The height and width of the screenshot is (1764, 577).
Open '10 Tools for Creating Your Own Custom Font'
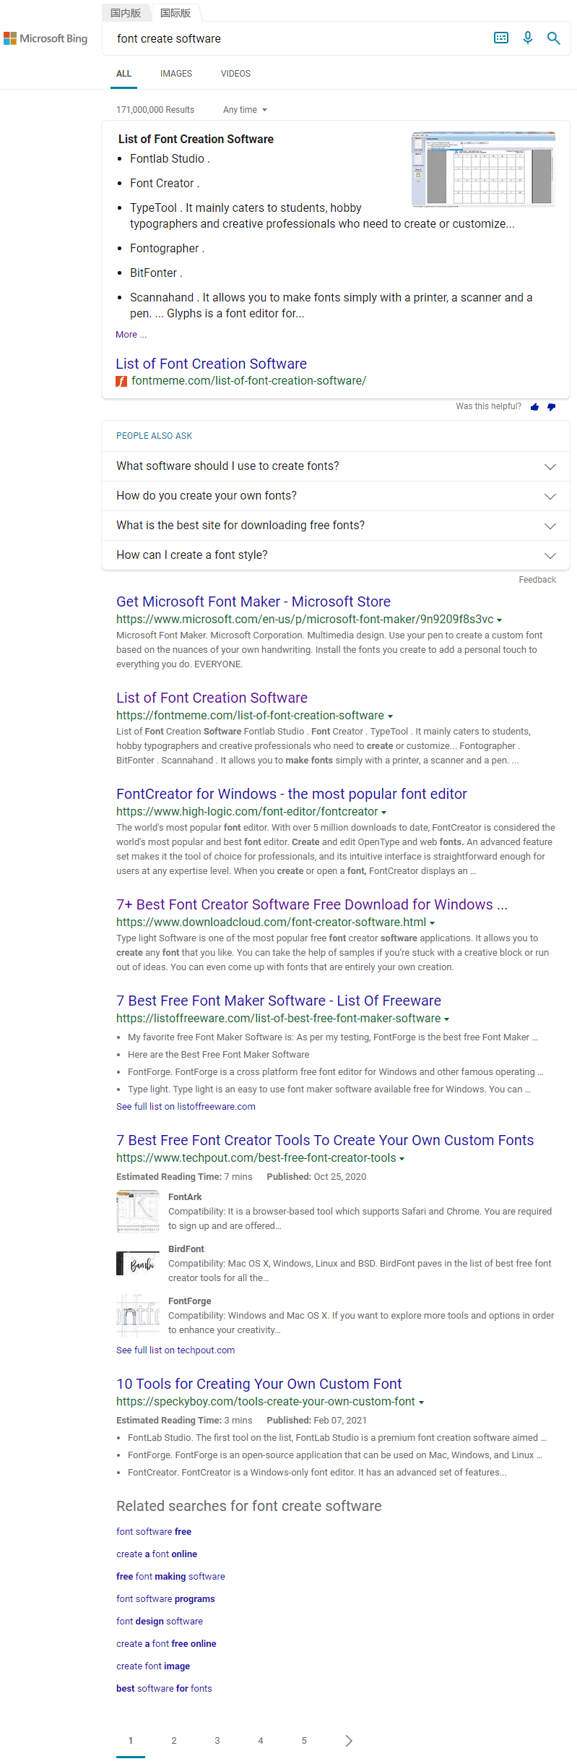[259, 1384]
